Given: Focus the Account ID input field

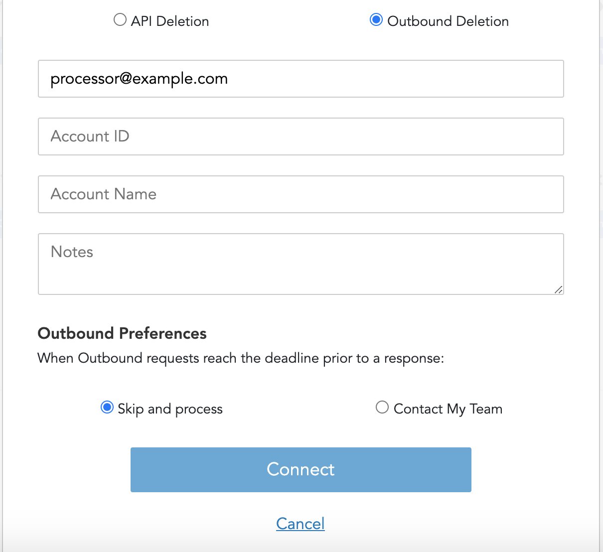Looking at the screenshot, I should click(x=301, y=137).
